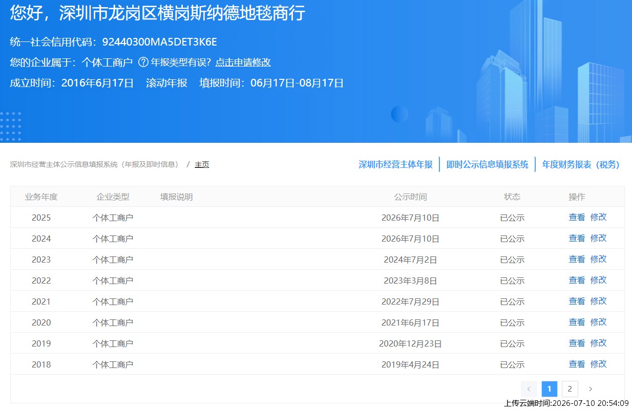
Task: Click publication date 2024年7月2日
Action: [x=410, y=260]
